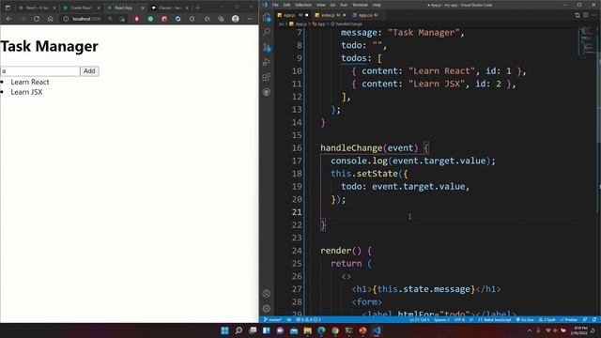This screenshot has height=338, width=601.
Task: Click the errors and warnings status bar indicator
Action: [308, 319]
